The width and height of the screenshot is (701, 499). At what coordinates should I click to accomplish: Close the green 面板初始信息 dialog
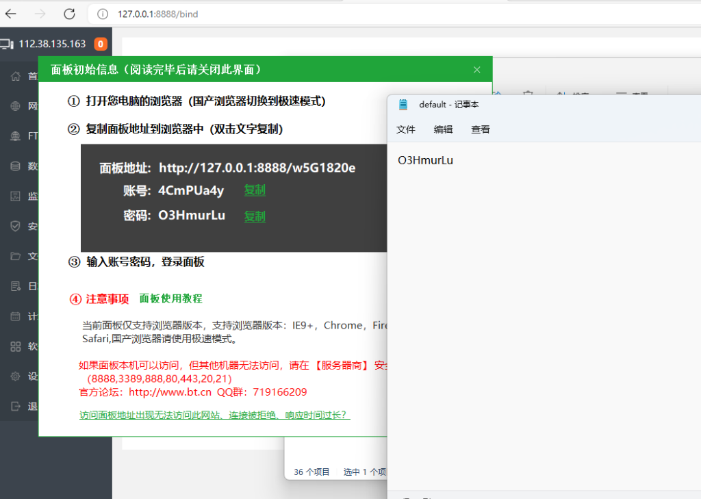477,70
